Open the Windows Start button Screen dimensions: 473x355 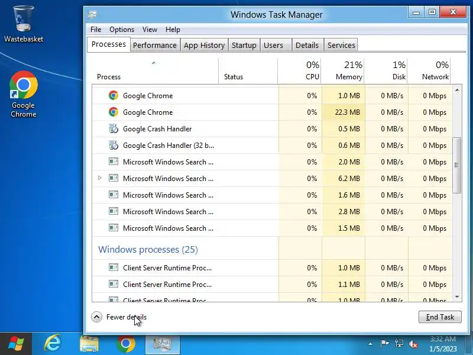16,344
